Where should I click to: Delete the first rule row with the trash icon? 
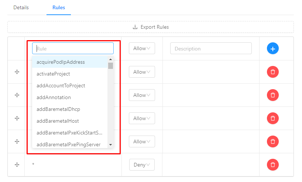tap(273, 72)
